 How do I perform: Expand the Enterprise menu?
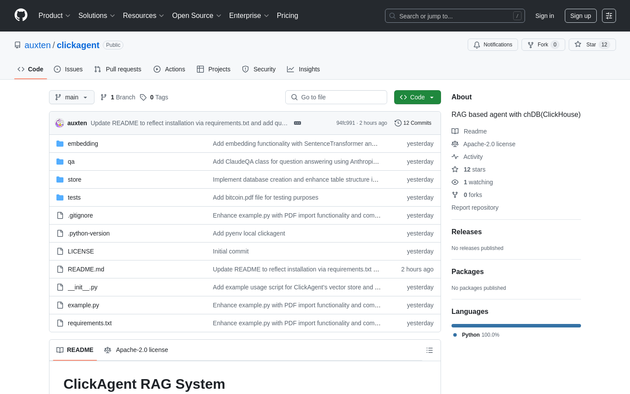coord(249,16)
